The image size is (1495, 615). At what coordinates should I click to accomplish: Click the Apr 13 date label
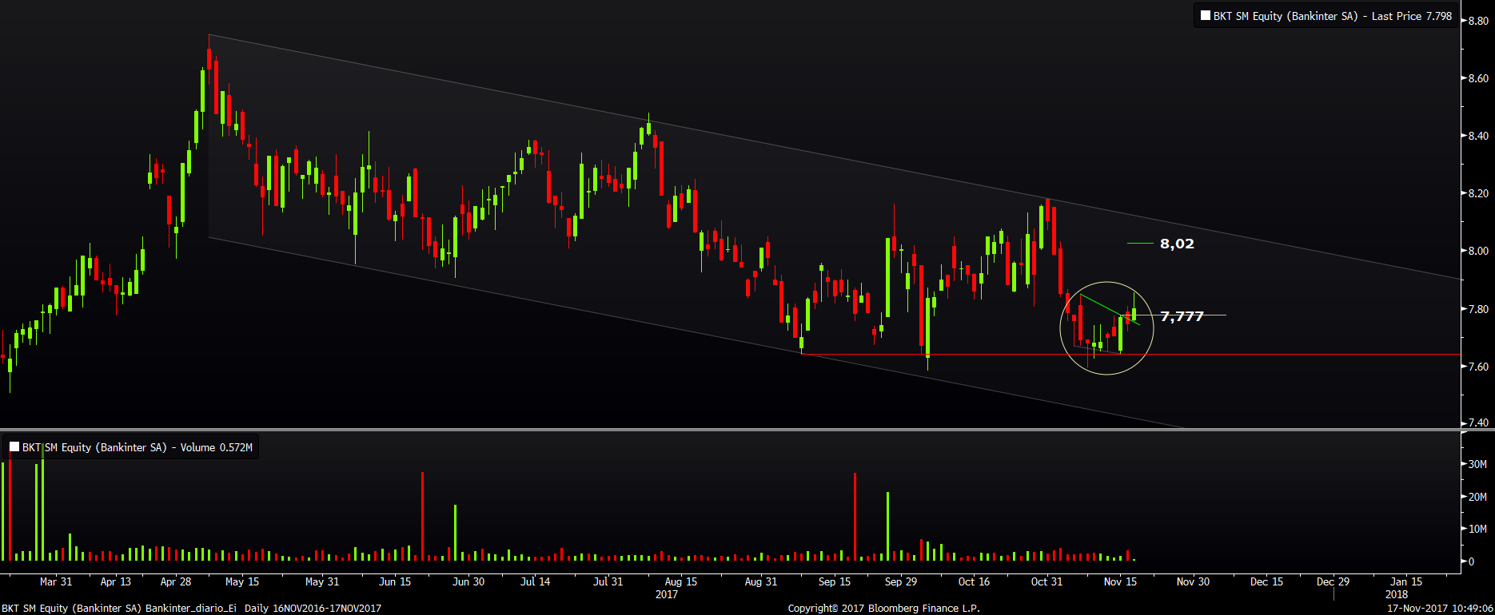(x=116, y=581)
